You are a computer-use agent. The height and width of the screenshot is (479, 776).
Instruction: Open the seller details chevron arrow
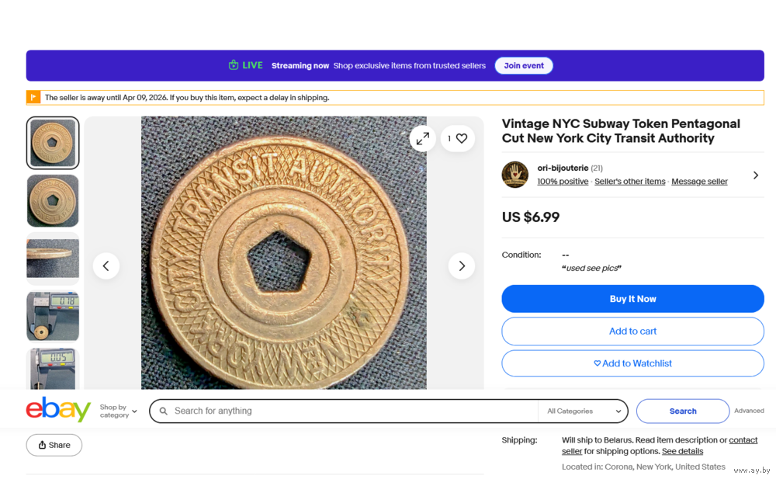756,175
